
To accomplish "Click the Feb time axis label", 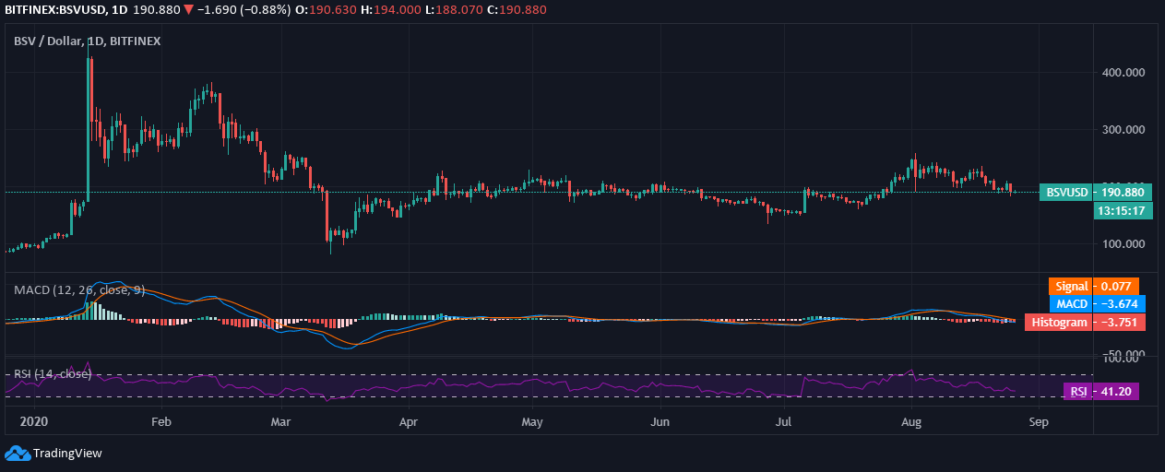I will point(161,423).
